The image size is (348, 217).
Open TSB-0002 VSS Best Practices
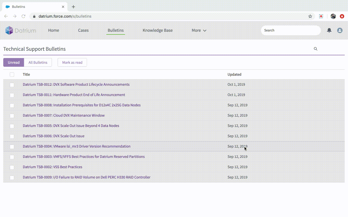(52, 167)
